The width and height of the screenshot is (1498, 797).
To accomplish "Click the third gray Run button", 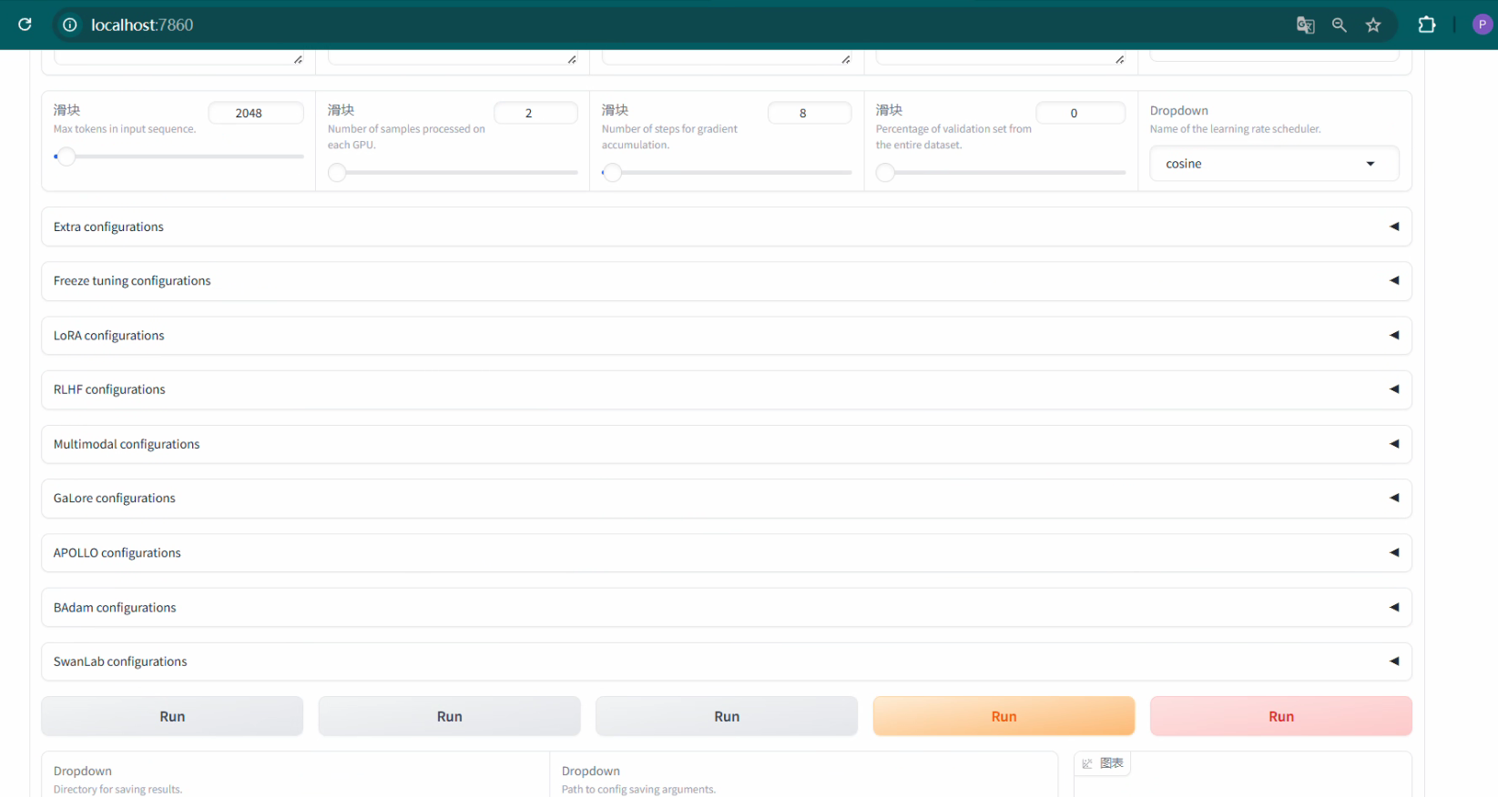I will pos(727,716).
